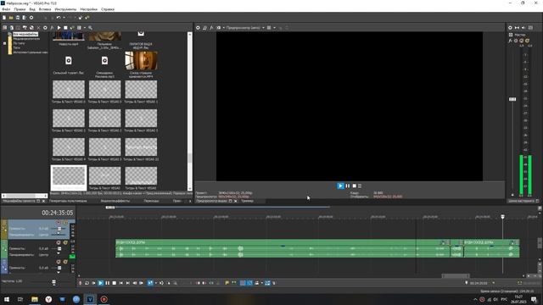Open the Insert menu (Вставка)
Viewport: 543px width, 305px height.
(x=45, y=9)
